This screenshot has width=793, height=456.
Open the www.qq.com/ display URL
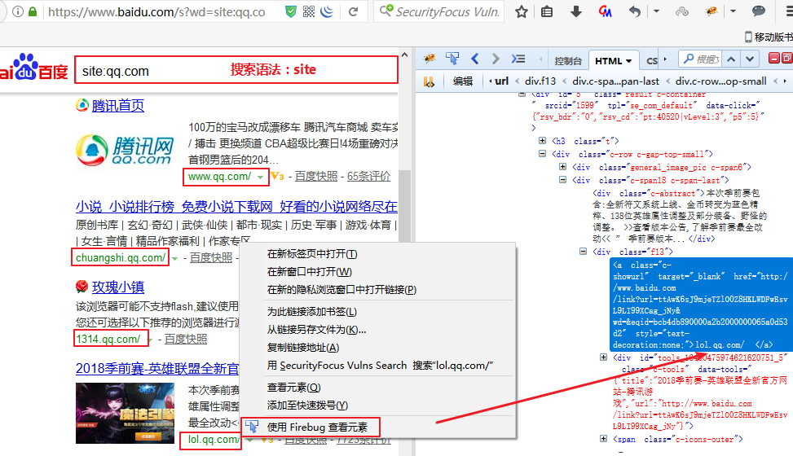(x=219, y=177)
